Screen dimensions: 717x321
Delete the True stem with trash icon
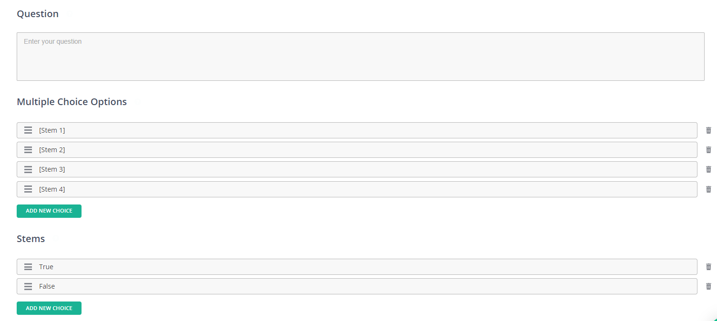(x=708, y=267)
